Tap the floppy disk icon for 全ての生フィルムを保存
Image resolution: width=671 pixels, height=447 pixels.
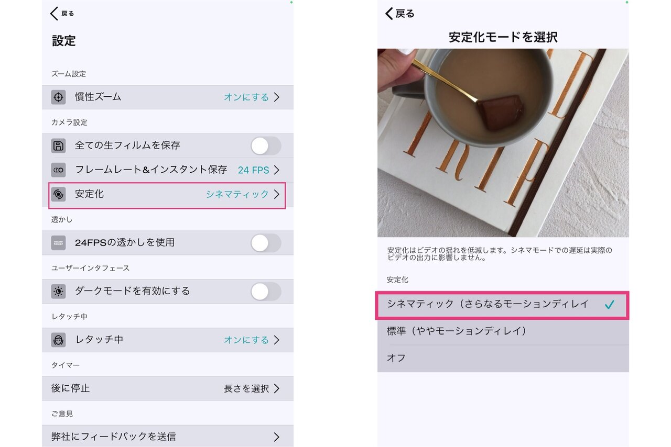[58, 146]
